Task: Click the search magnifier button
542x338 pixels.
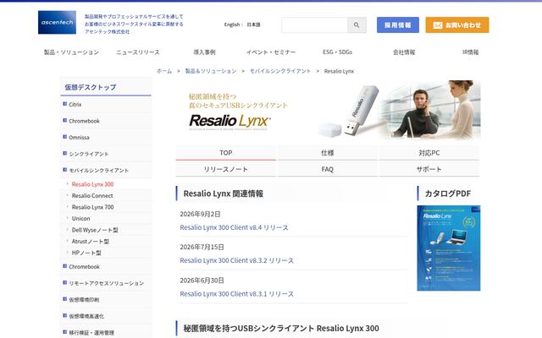Action: click(357, 25)
